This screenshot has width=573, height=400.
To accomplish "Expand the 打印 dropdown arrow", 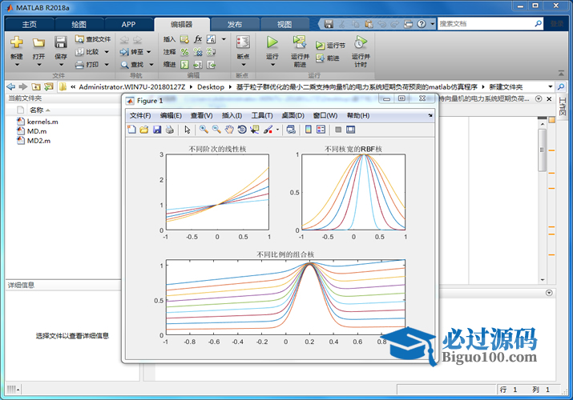I will (107, 65).
